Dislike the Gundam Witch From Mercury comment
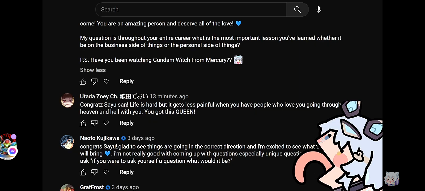Screen dimensions: 425x191 [94, 81]
